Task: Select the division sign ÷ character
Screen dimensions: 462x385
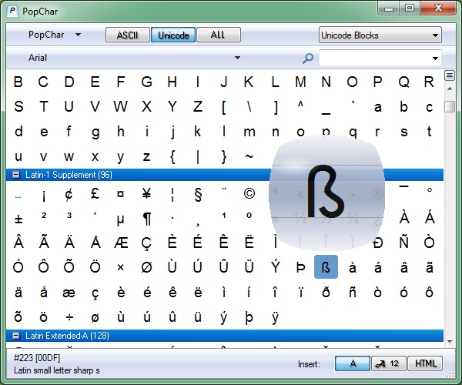Action: [x=69, y=316]
